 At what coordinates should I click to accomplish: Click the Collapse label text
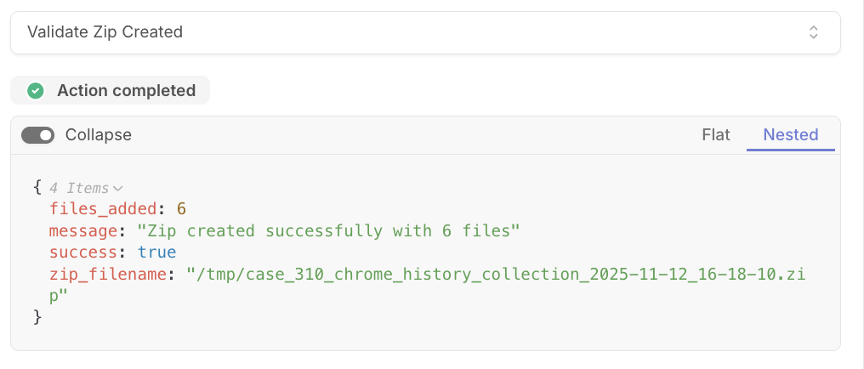(99, 135)
